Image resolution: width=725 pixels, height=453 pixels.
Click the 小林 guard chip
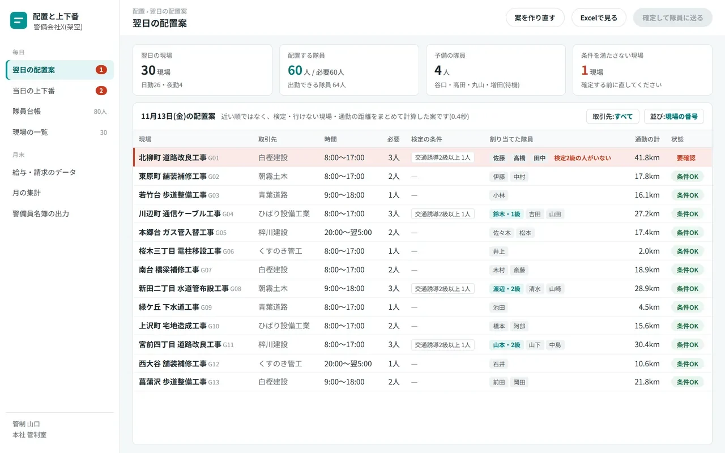click(499, 195)
